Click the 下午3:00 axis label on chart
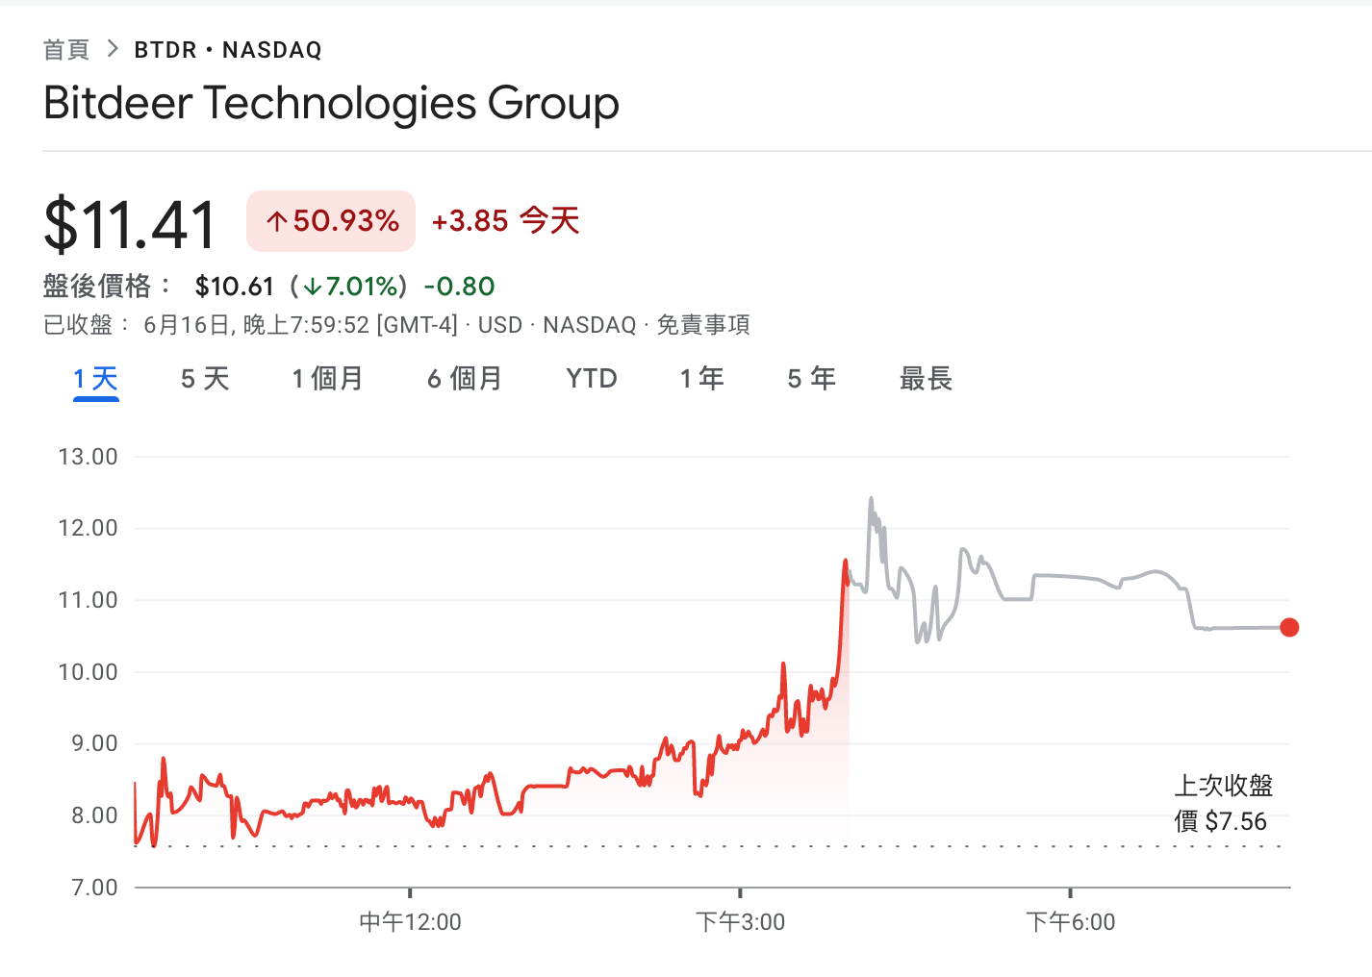Image resolution: width=1372 pixels, height=977 pixels. [742, 921]
